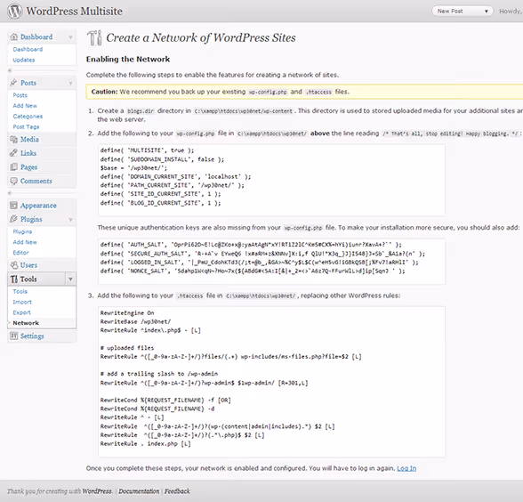This screenshot has height=502, width=523.
Task: Open the New Post dropdown arrow
Action: pos(487,12)
